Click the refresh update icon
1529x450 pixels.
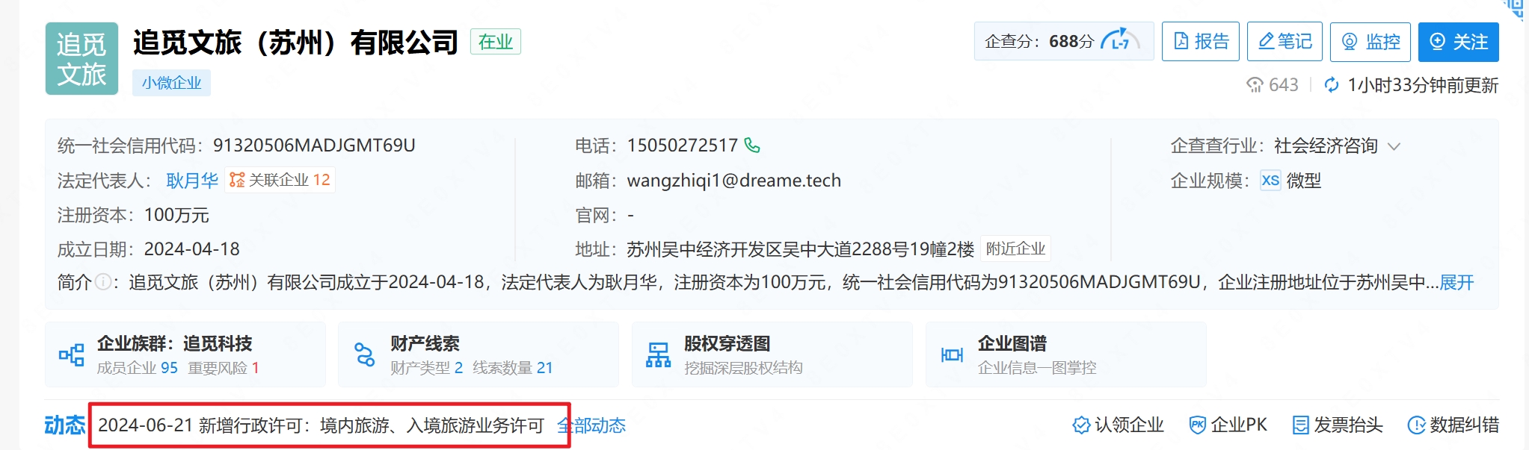pyautogui.click(x=1331, y=85)
